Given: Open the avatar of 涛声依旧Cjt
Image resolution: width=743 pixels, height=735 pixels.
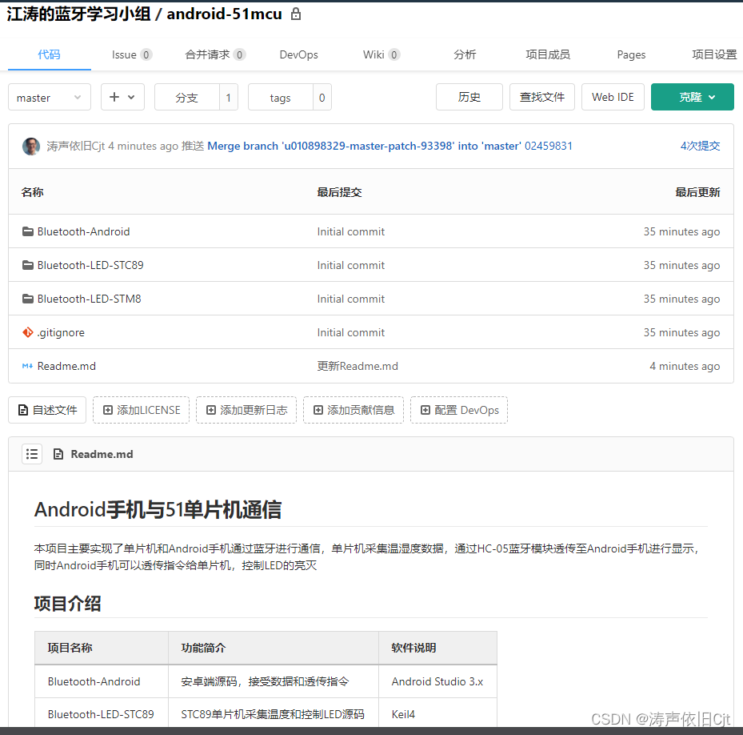Looking at the screenshot, I should coord(31,147).
